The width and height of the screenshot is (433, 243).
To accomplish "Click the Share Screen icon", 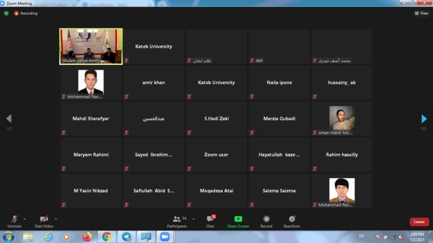I will point(238,219).
